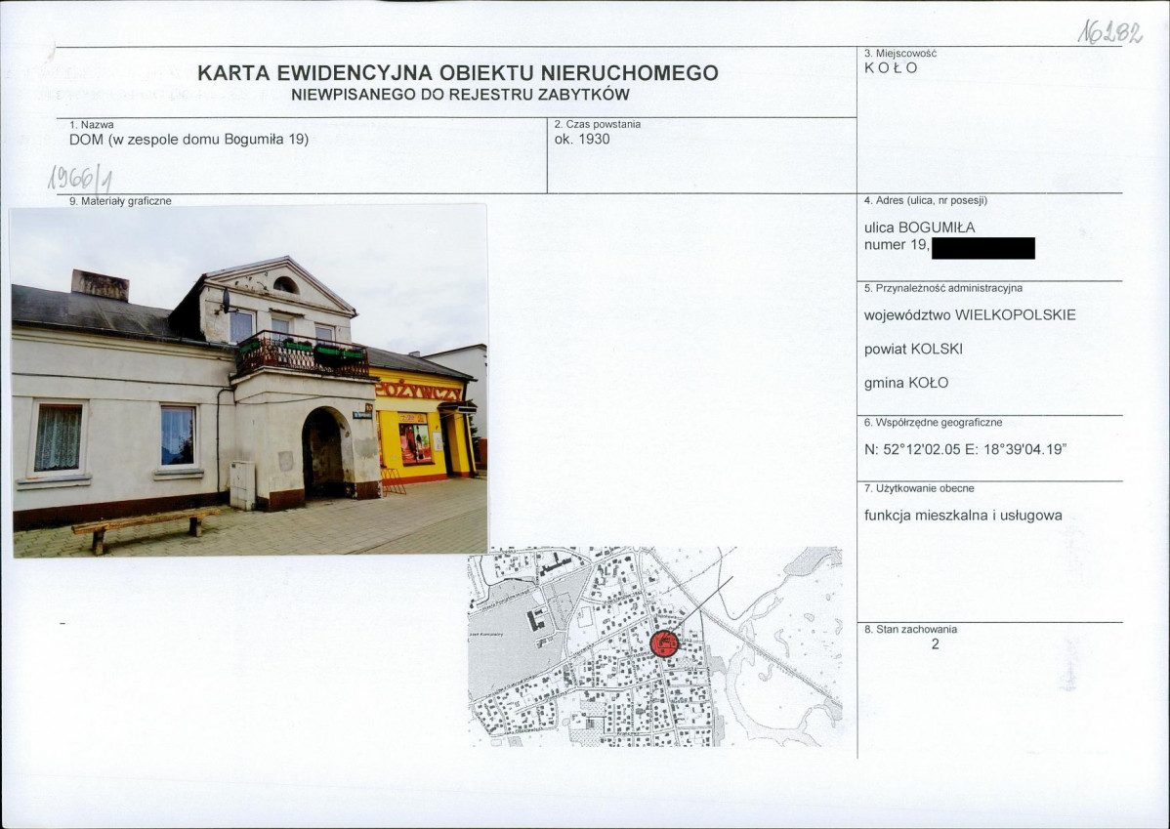Viewport: 1170px width, 829px height.
Task: Click the red location marker on the map
Action: click(666, 645)
